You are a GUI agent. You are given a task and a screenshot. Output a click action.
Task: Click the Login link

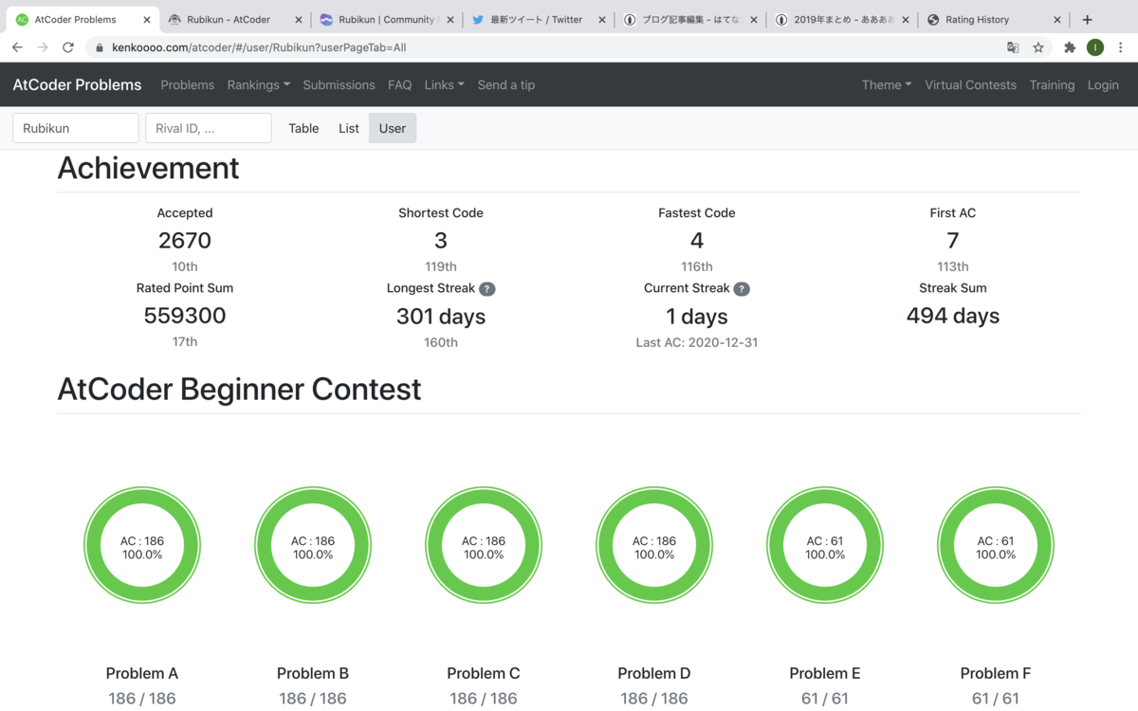[x=1103, y=85]
